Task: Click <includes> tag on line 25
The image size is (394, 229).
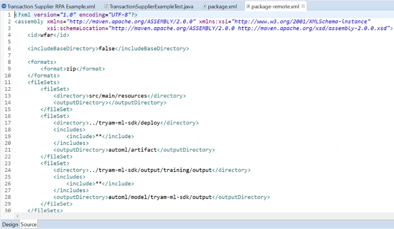Action: click(69, 177)
